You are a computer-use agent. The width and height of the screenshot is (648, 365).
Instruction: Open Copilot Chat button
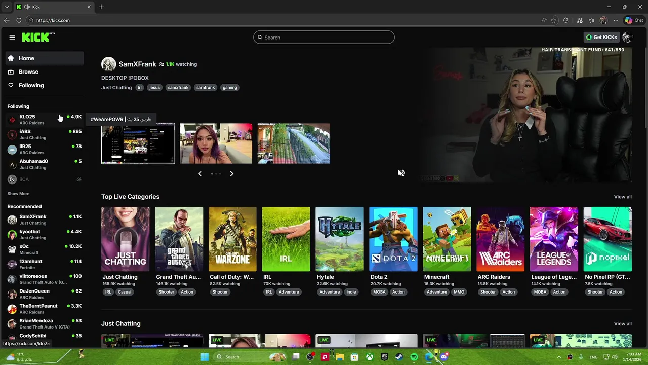click(x=634, y=20)
